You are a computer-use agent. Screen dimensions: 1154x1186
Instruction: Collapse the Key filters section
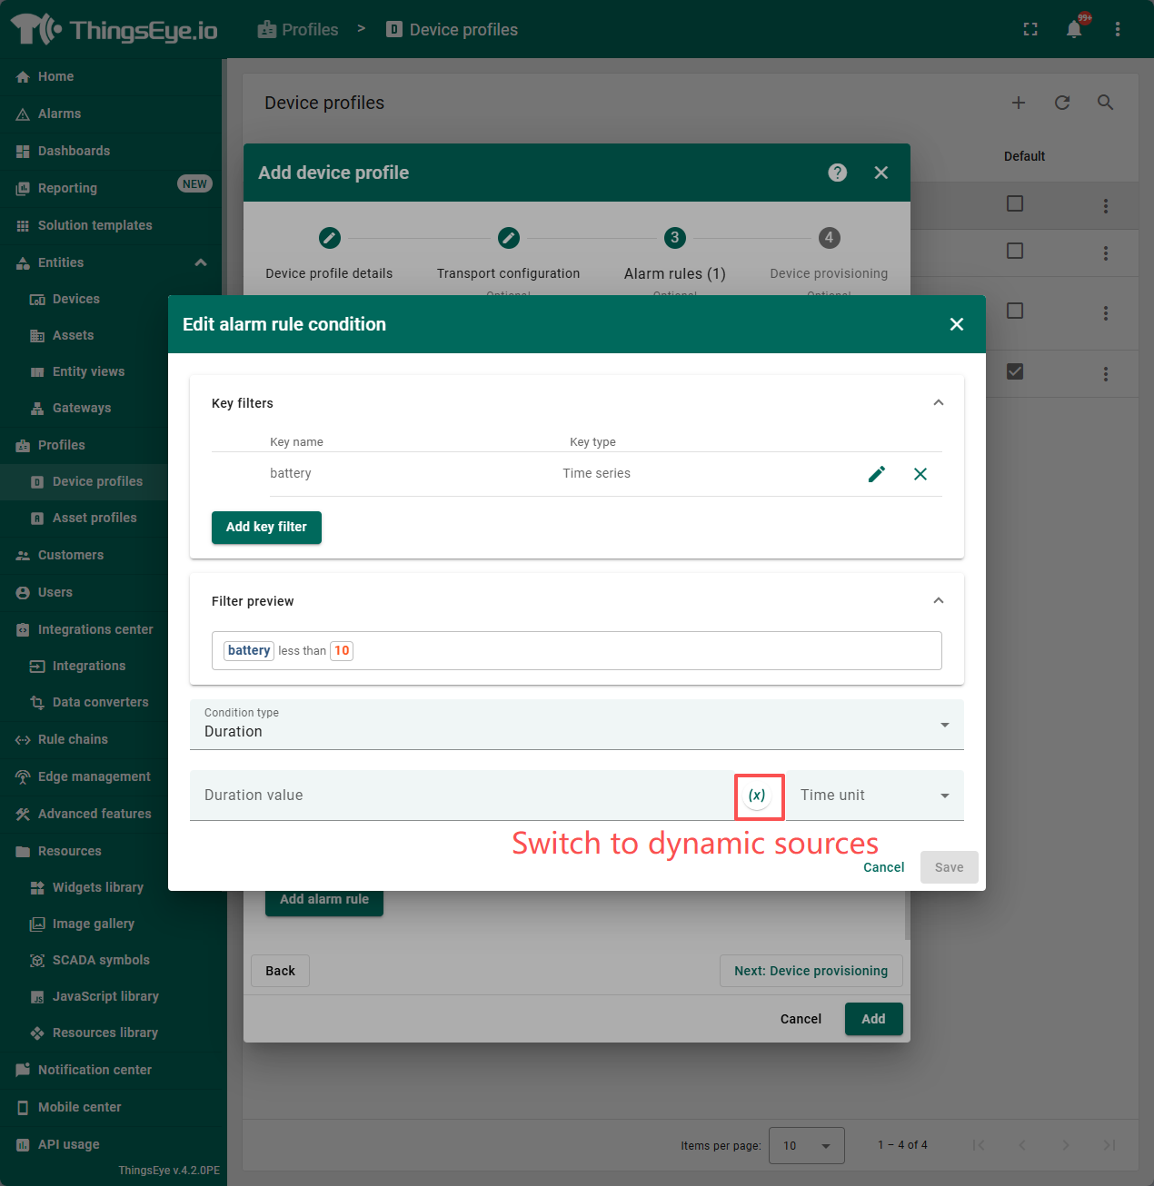(x=938, y=403)
